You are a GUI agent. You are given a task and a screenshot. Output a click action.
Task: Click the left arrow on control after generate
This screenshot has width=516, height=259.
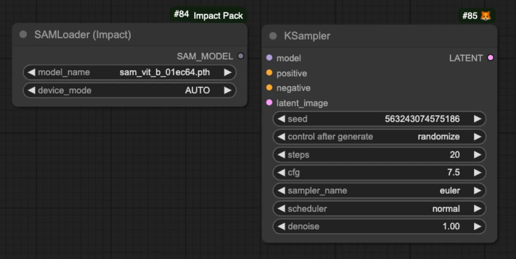(x=280, y=137)
